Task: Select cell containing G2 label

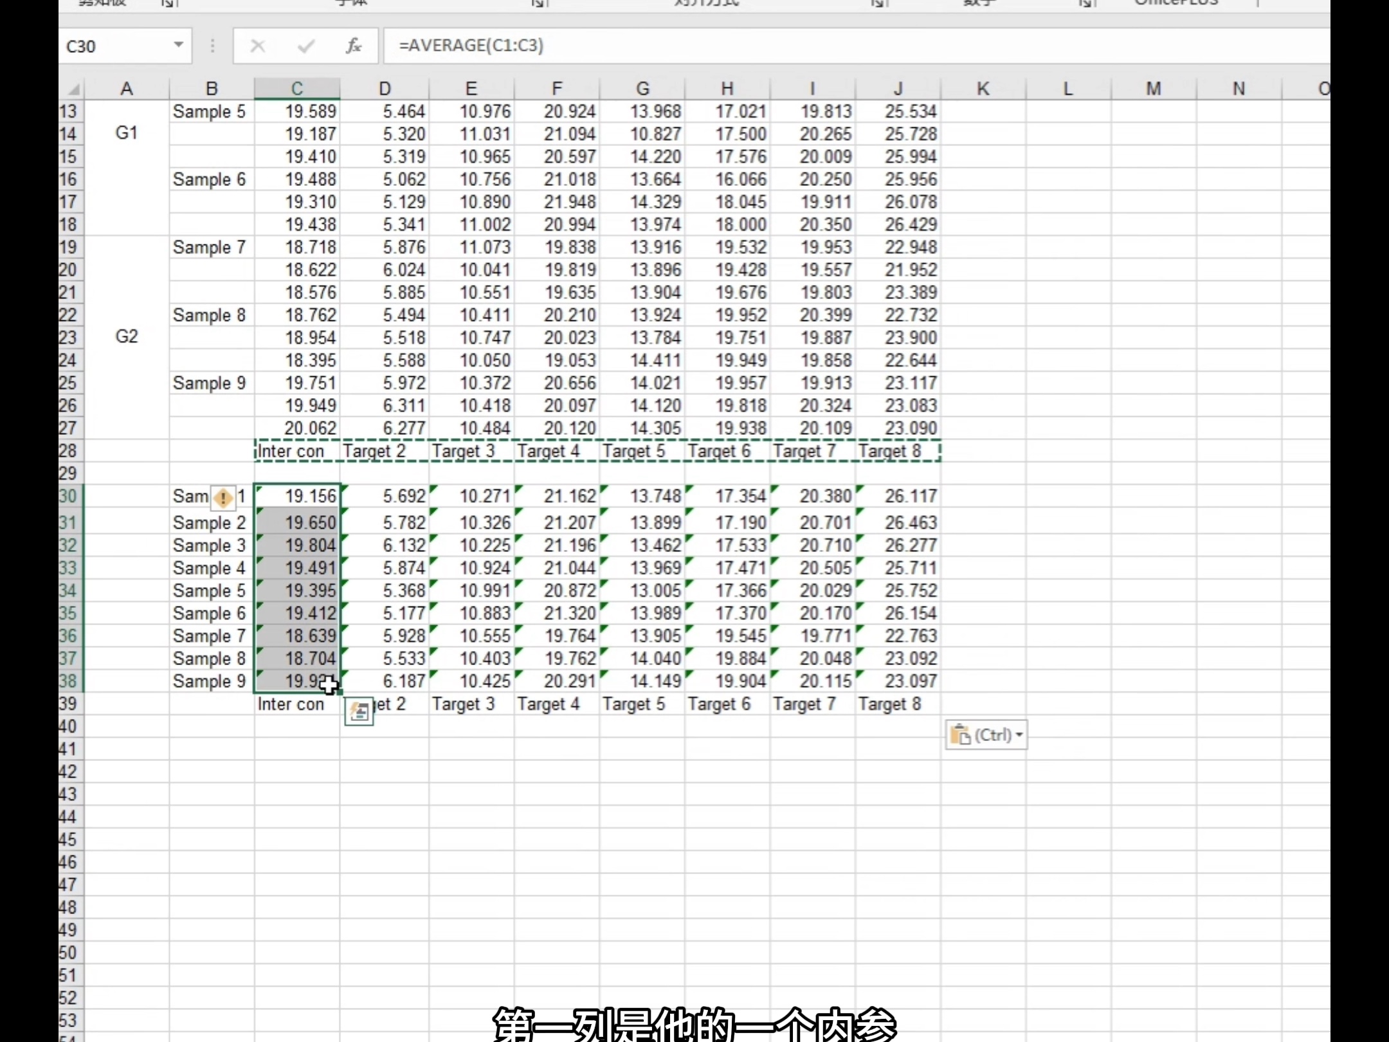Action: pos(127,336)
